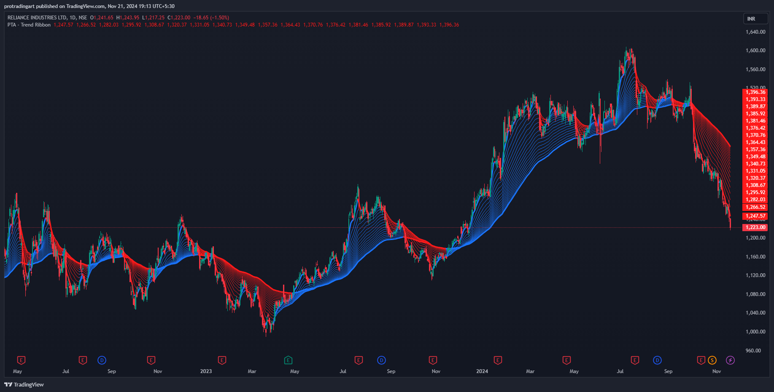Click the 1,200.00 price axis label
This screenshot has height=392, width=774.
click(x=755, y=238)
